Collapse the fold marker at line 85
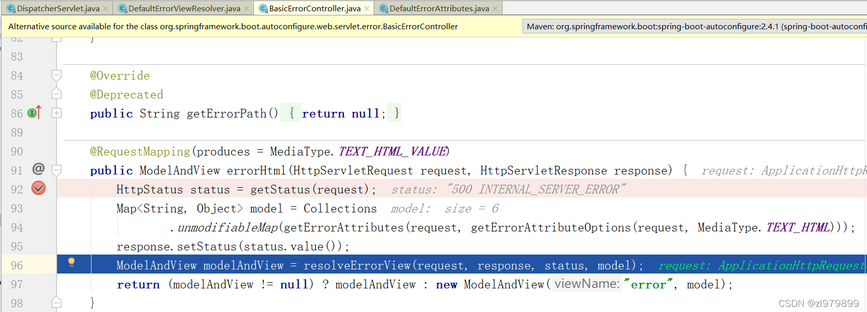This screenshot has width=867, height=312. 57,94
